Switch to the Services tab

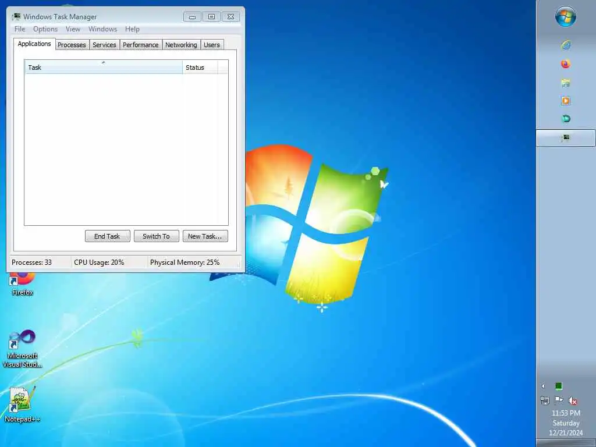105,45
